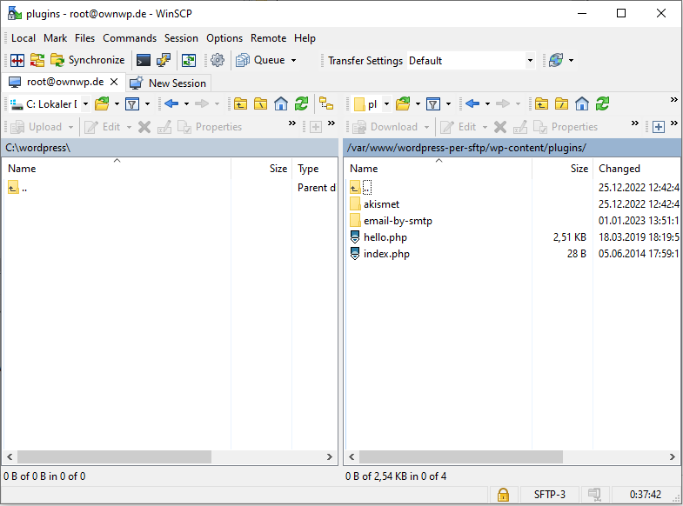Click local Open Directory folder icon
This screenshot has width=683, height=506.
[102, 104]
